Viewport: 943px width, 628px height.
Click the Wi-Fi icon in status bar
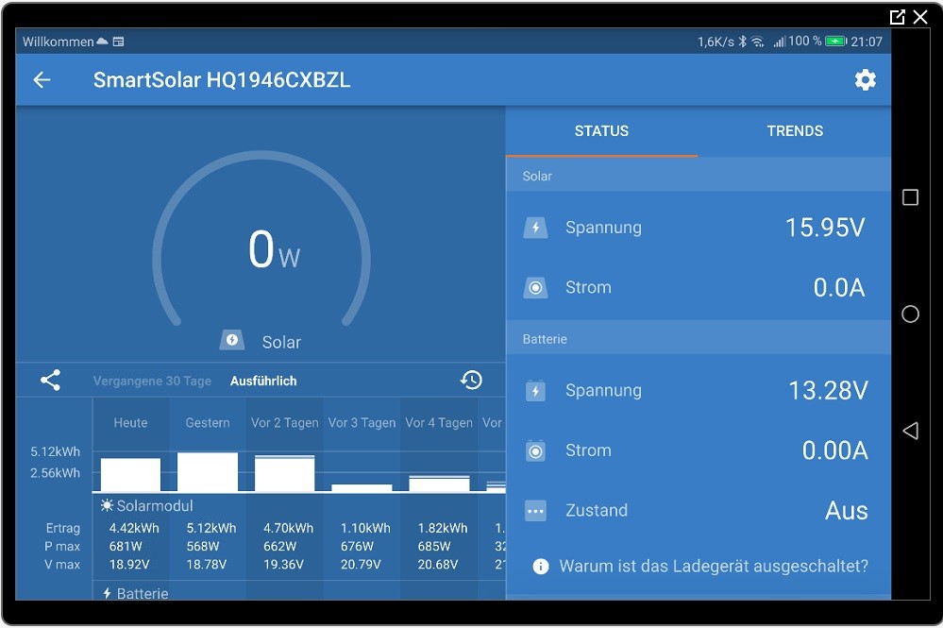point(758,42)
